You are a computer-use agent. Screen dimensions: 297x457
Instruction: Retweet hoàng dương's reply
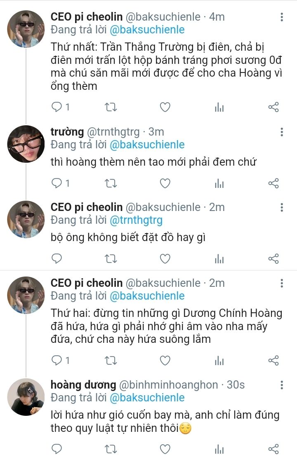tap(111, 449)
